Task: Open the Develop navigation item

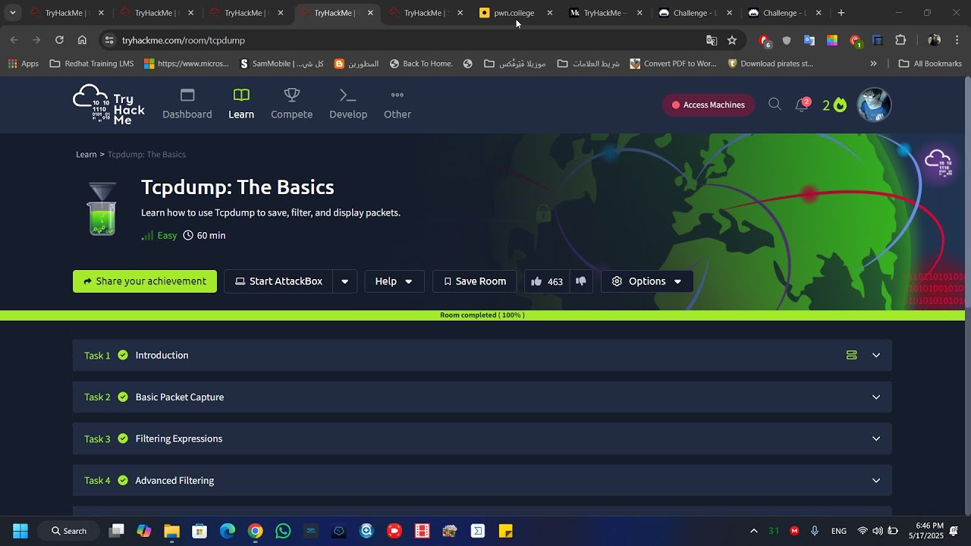Action: (x=348, y=105)
